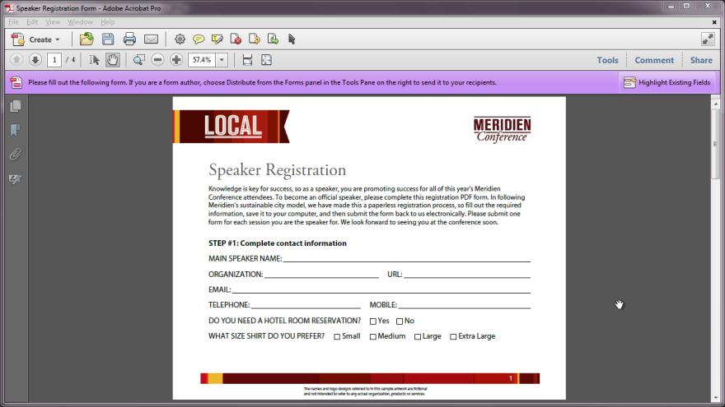Open a file with the folder icon
The height and width of the screenshot is (407, 725).
(87, 39)
